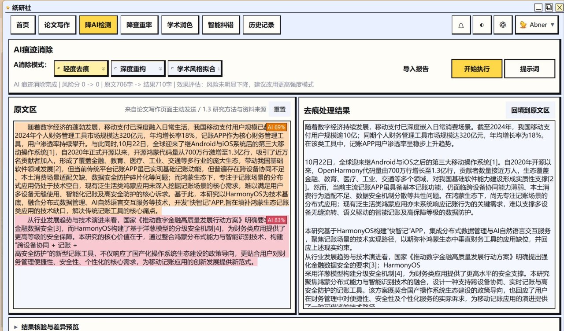Go to the 论文写作 tab
This screenshot has width=564, height=331.
tap(57, 25)
